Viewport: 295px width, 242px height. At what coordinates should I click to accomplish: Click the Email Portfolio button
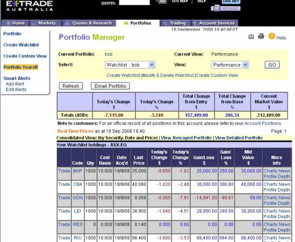[x=110, y=86]
